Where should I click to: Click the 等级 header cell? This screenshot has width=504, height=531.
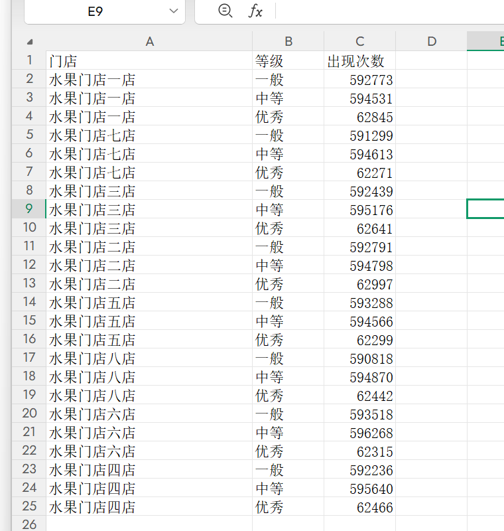click(288, 61)
